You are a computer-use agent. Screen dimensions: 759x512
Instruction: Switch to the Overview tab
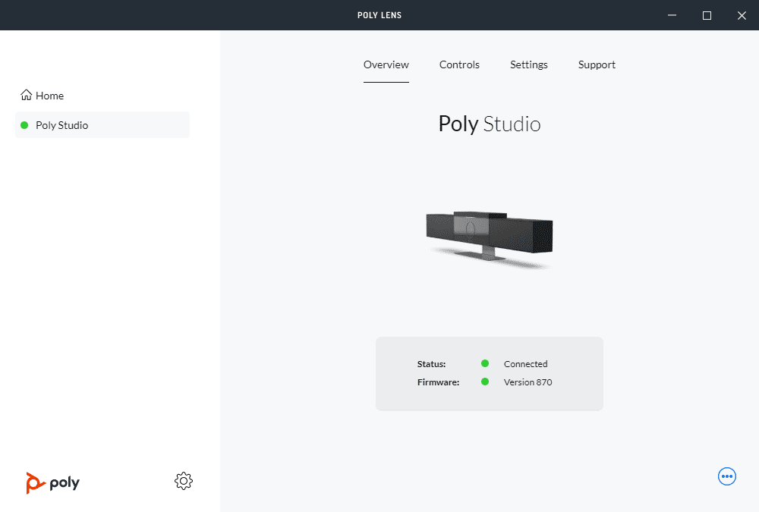point(386,64)
